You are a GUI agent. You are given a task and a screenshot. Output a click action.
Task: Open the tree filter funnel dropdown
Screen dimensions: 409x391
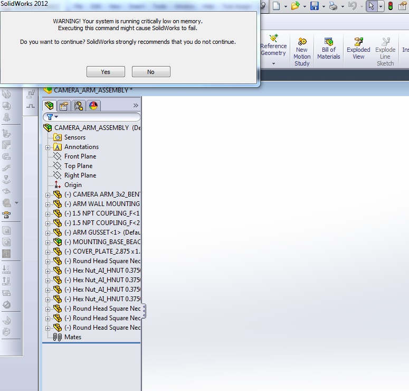52,117
